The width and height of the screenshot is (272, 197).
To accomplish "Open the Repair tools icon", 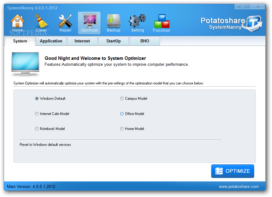I will [66, 23].
